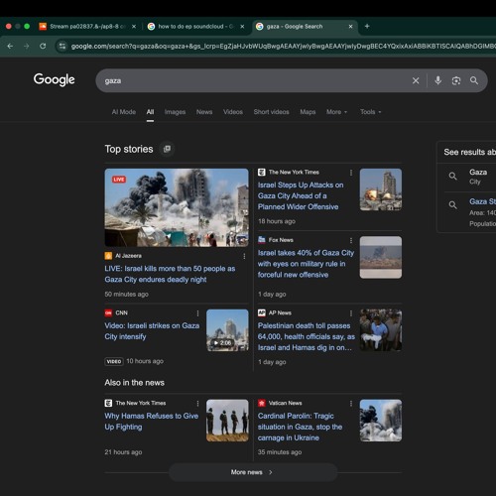
Task: Start voice search via microphone icon
Action: pyautogui.click(x=438, y=80)
